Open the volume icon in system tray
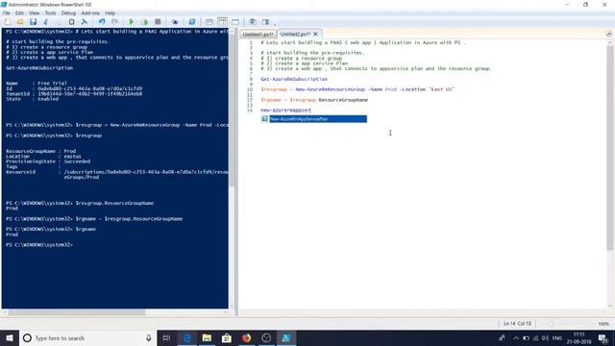This screenshot has height=346, width=615. pos(545,337)
